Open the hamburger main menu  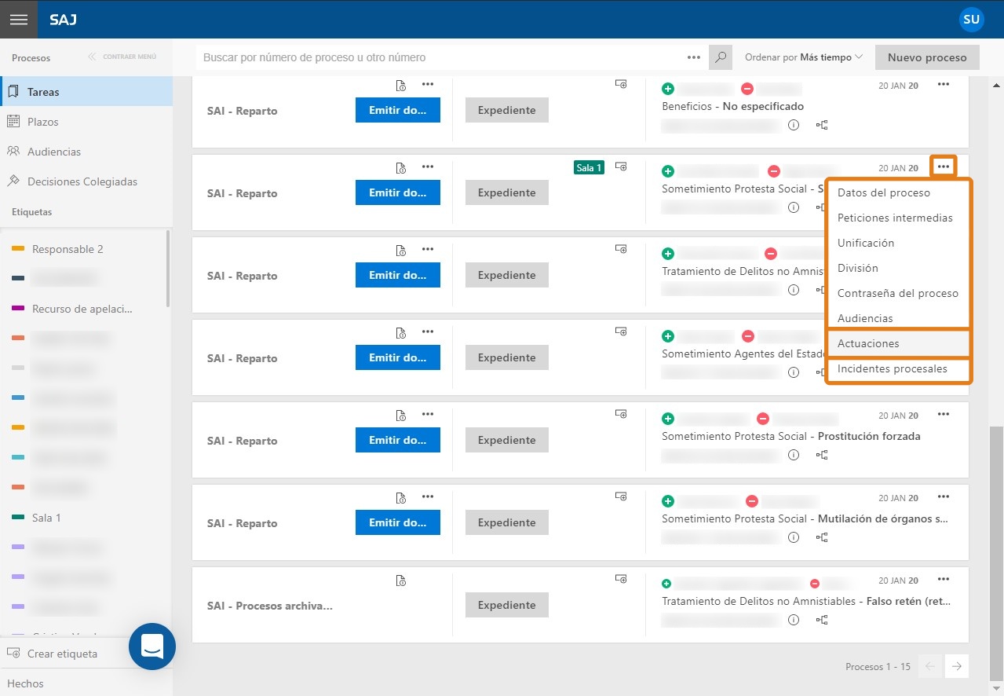click(19, 19)
